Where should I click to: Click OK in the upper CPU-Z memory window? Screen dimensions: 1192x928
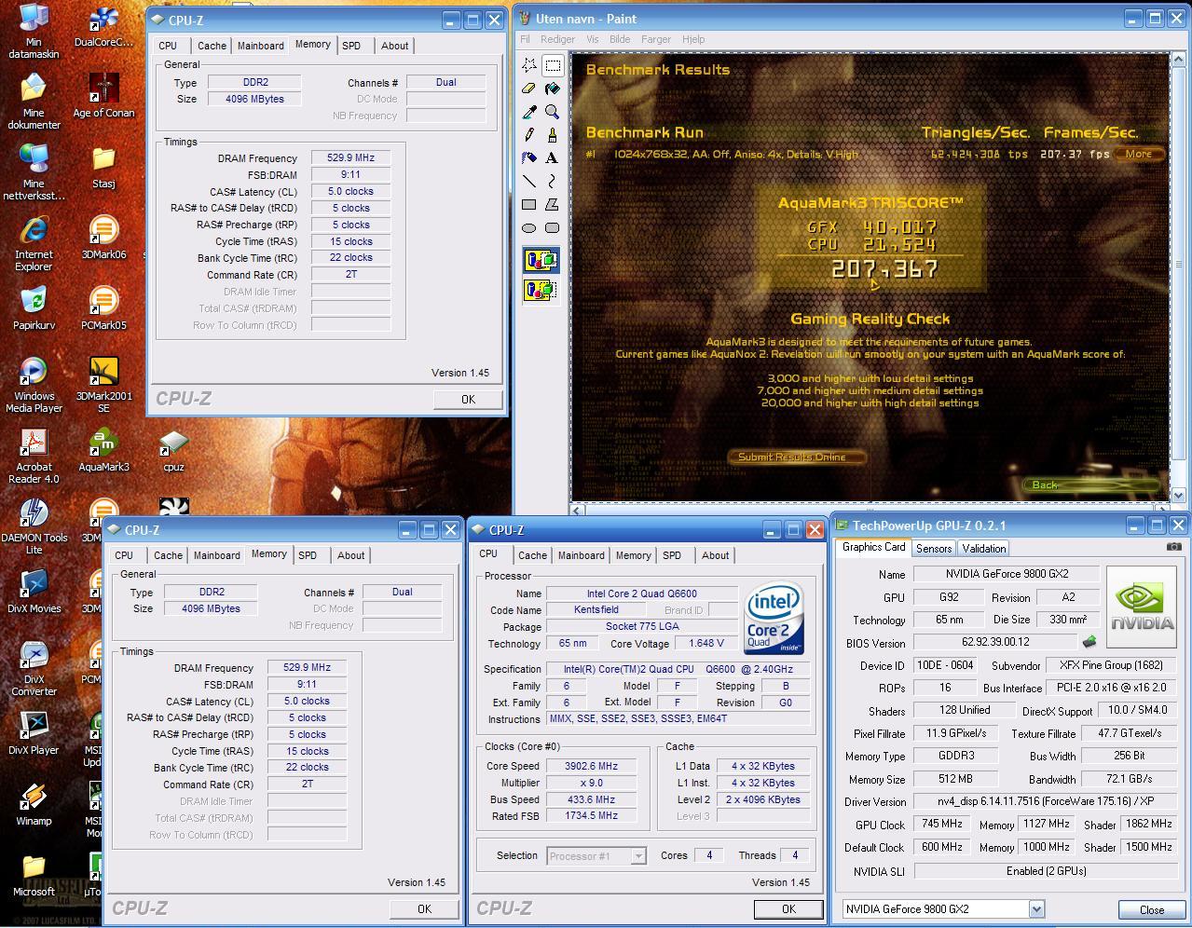[468, 399]
